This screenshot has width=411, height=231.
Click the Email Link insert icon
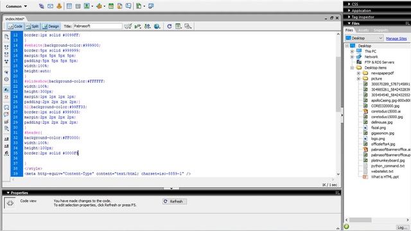point(50,6)
